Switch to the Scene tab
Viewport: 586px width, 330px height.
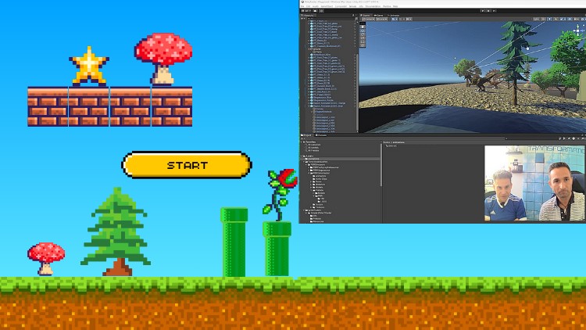click(366, 15)
